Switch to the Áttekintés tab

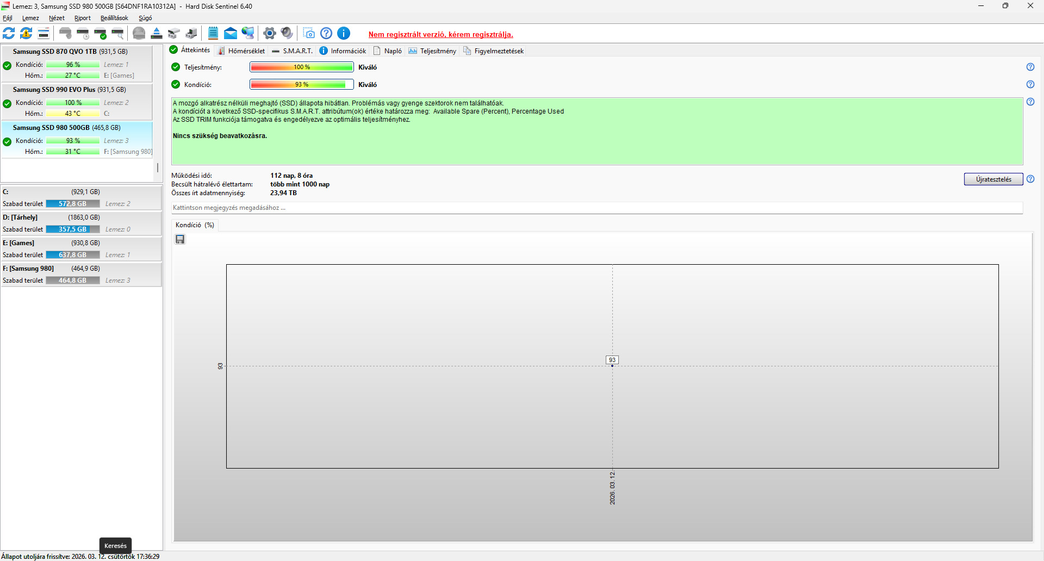coord(190,50)
